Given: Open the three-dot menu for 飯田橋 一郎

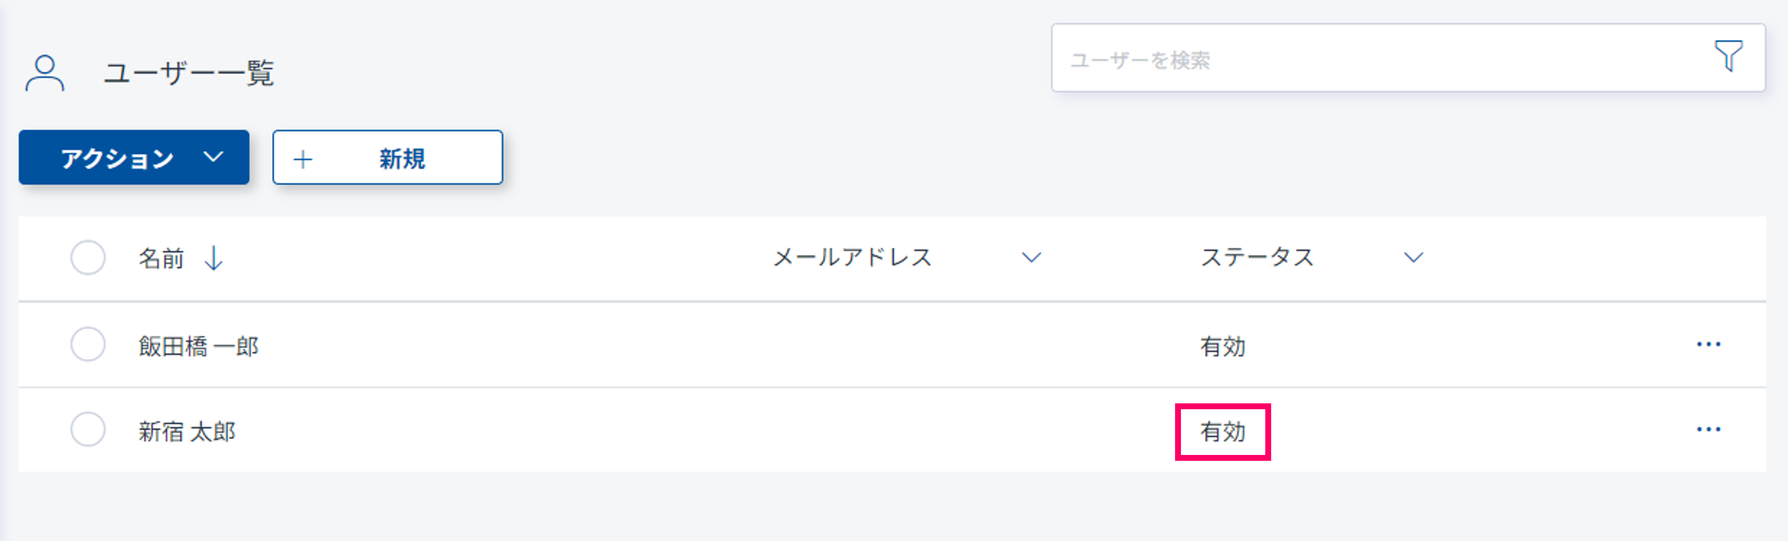Looking at the screenshot, I should tap(1708, 345).
